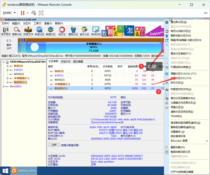Select the MSR(2) row in partition table

click(106, 80)
